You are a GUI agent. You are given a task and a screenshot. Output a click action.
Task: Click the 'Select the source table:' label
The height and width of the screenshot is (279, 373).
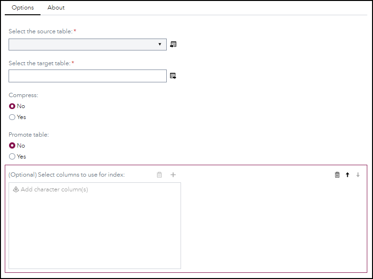coord(40,31)
